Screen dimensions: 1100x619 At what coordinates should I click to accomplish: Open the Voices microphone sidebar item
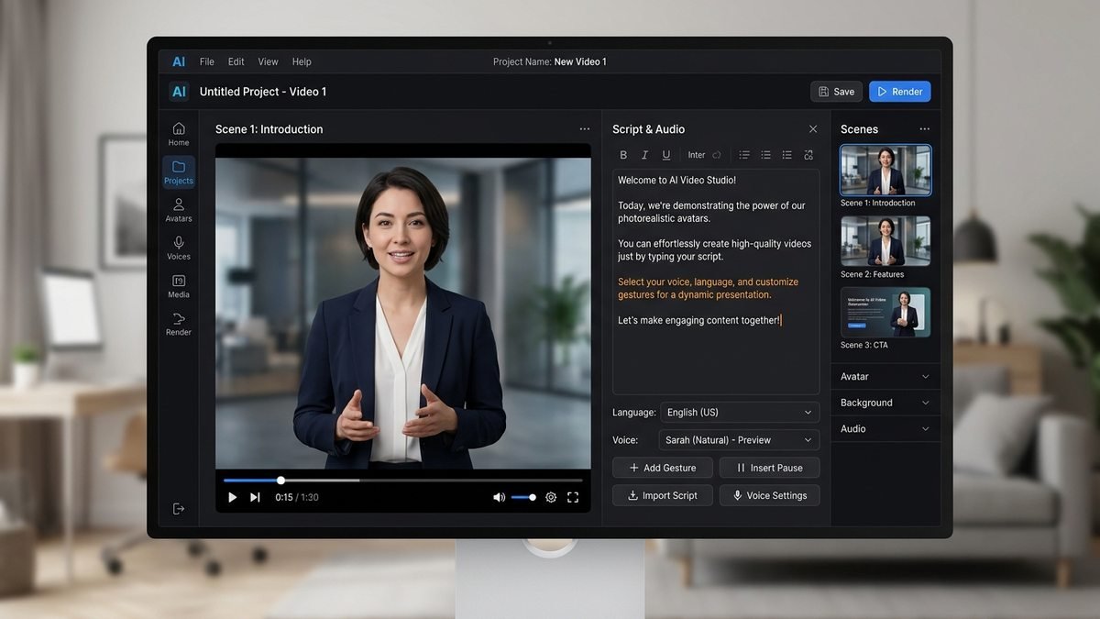[x=179, y=248]
